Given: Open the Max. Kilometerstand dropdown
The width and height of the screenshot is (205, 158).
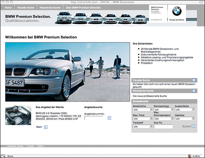Looking at the screenshot, I should click(x=164, y=118).
